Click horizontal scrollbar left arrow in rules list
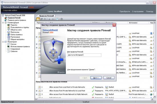Screen dimensions: 157x104 tap(36, 99)
